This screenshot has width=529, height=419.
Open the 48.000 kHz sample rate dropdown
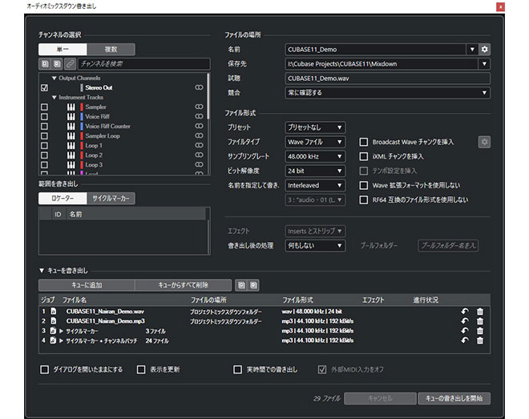[x=315, y=156]
